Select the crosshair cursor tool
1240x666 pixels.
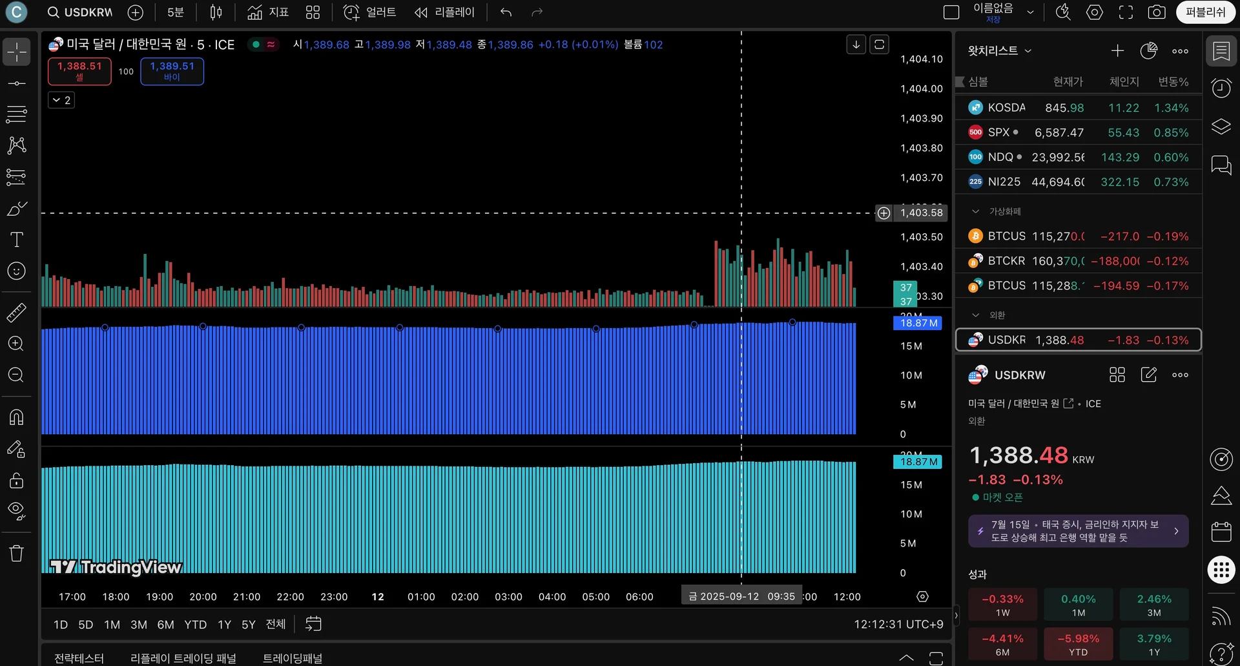coord(17,52)
